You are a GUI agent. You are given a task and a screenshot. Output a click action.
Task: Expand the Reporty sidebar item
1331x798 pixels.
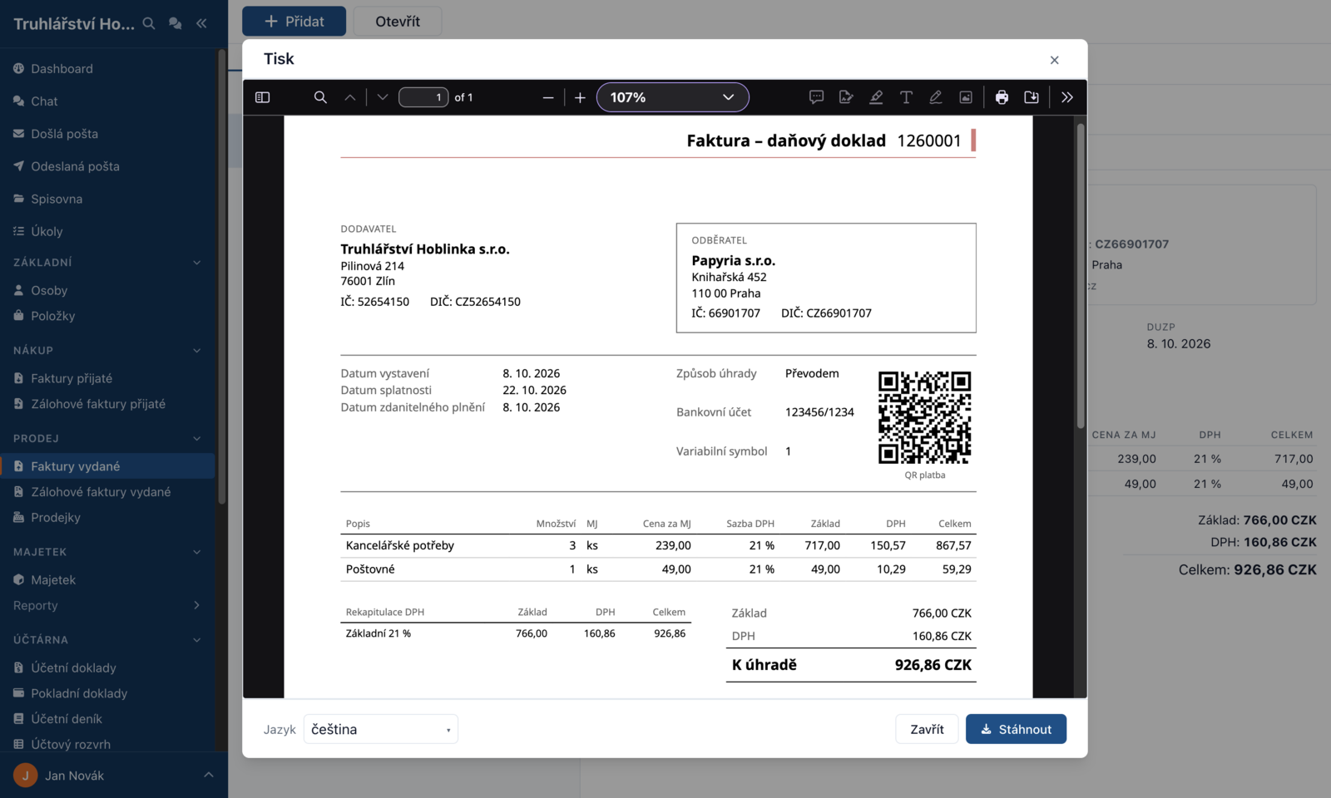point(108,605)
